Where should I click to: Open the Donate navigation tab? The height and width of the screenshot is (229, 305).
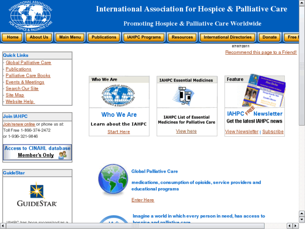pyautogui.click(x=270, y=37)
